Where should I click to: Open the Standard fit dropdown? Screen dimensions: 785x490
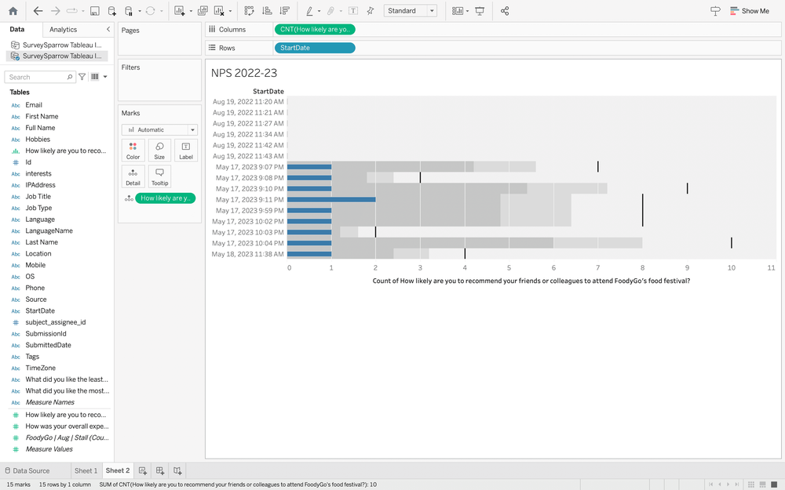(x=411, y=11)
